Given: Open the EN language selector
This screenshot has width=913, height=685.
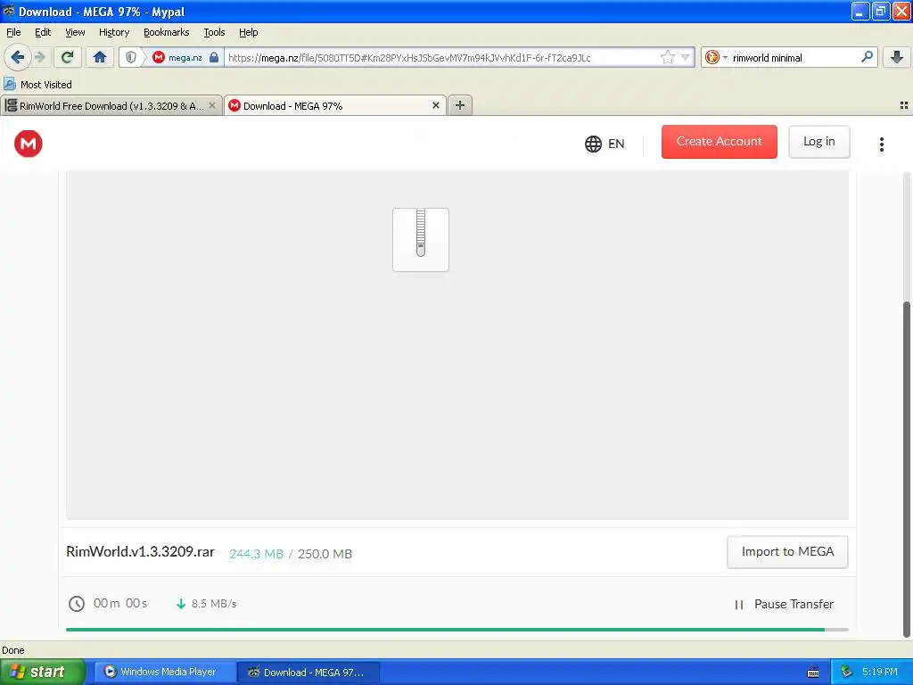Looking at the screenshot, I should (x=605, y=144).
